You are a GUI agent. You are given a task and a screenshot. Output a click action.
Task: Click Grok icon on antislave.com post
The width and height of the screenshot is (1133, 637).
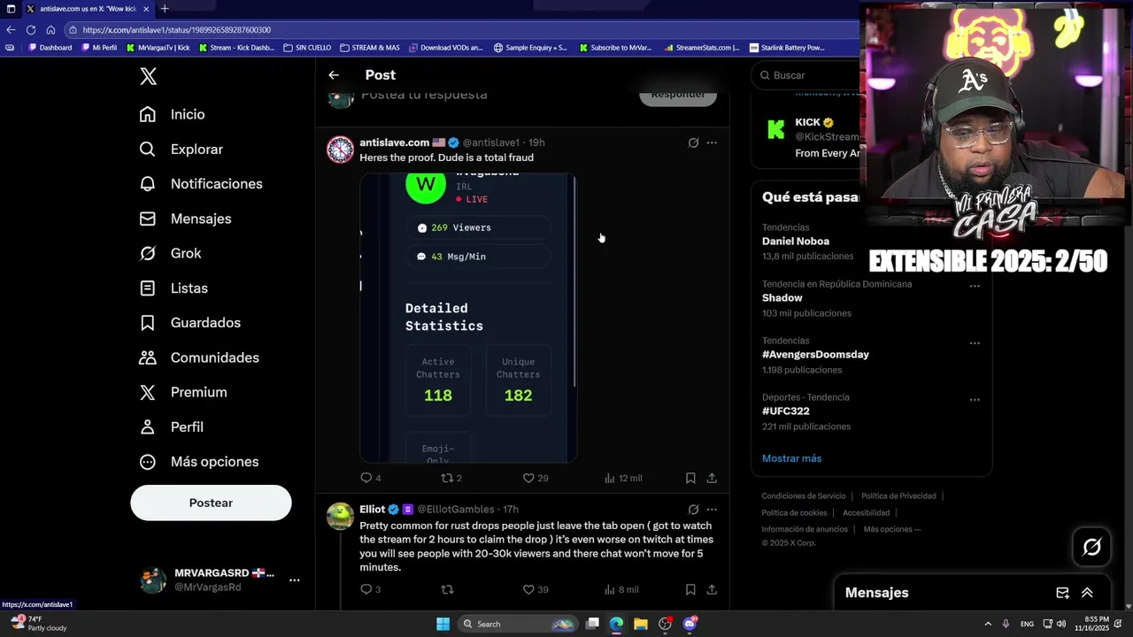[693, 142]
